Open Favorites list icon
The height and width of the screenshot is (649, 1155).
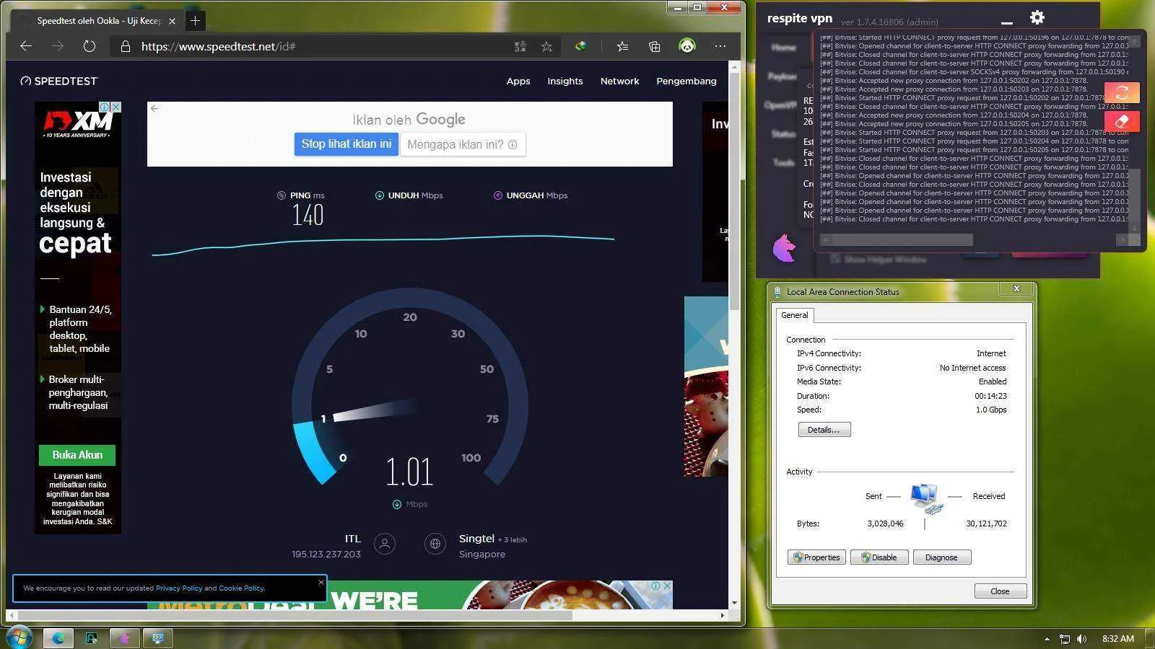coord(622,46)
